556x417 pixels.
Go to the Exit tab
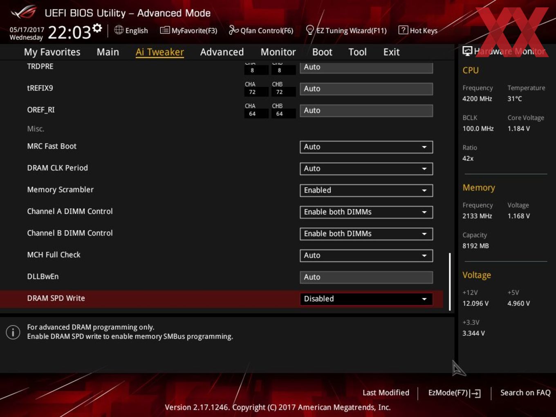(391, 52)
